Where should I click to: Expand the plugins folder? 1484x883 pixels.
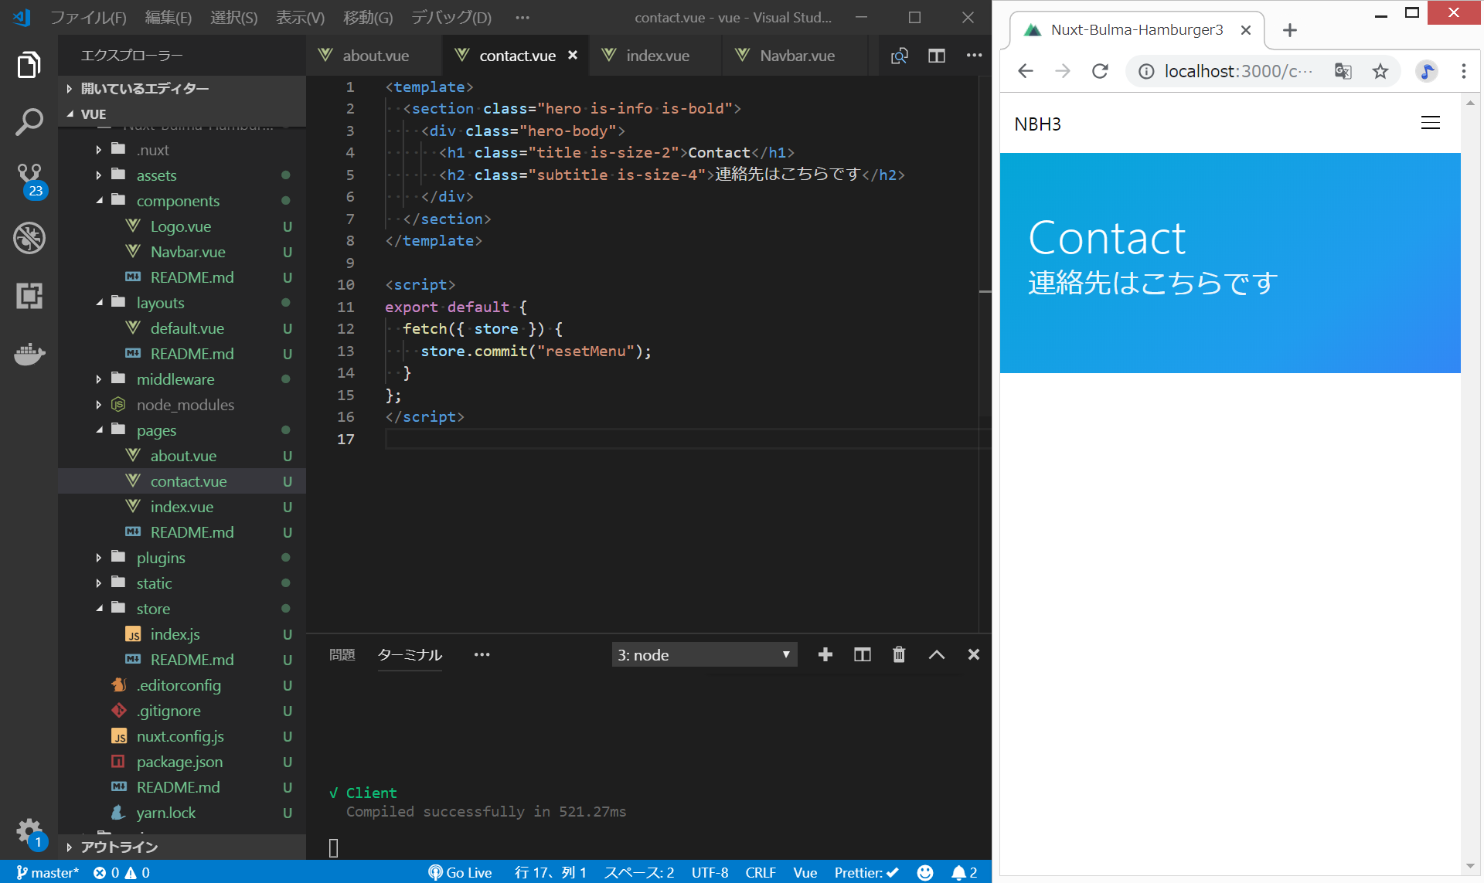[x=99, y=558]
